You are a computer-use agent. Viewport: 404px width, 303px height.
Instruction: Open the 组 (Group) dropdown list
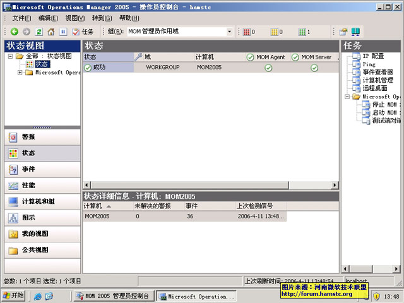tap(230, 32)
